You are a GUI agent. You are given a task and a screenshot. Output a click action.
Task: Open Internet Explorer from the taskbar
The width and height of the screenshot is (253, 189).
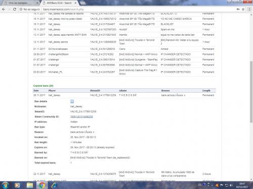point(54,185)
